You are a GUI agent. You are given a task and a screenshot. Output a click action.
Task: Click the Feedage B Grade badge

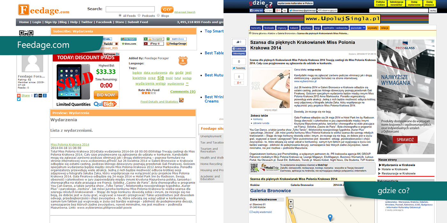pos(183,61)
